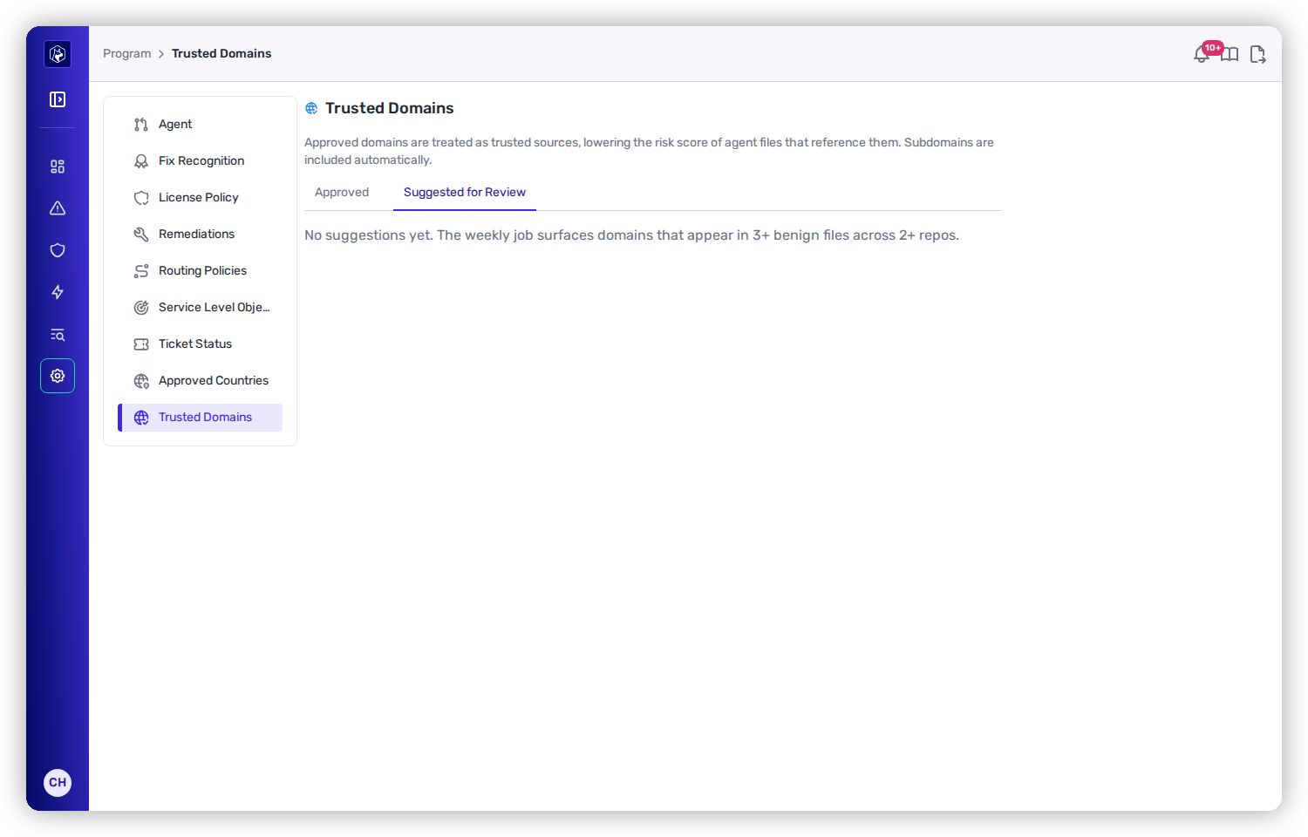Open the alerts warning triangle icon

click(58, 208)
